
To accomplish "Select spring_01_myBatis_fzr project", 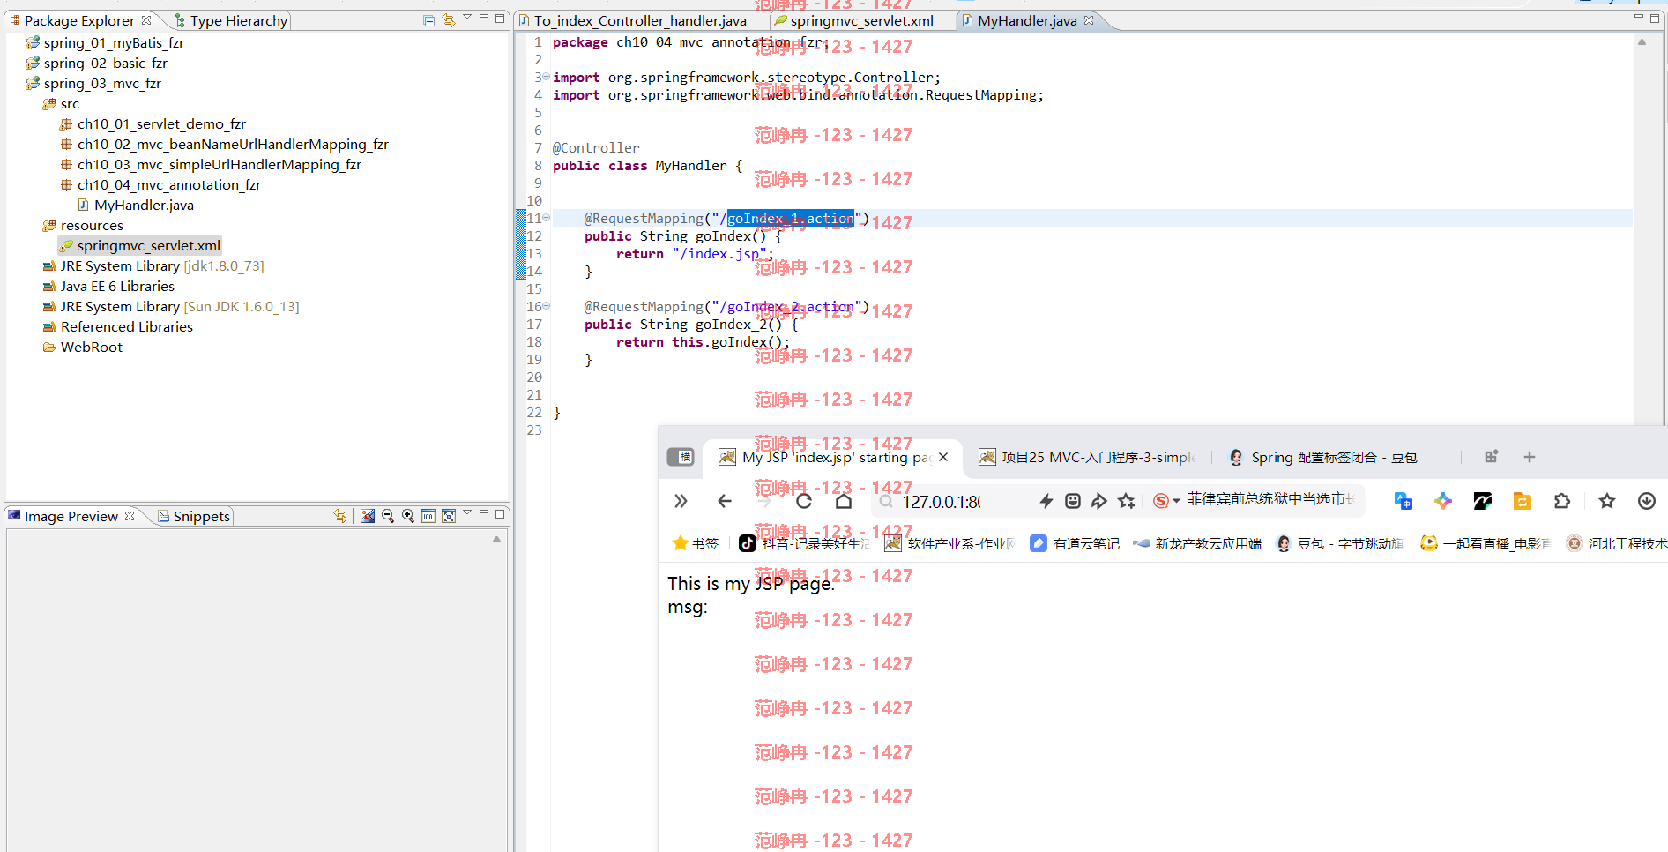I will (114, 42).
